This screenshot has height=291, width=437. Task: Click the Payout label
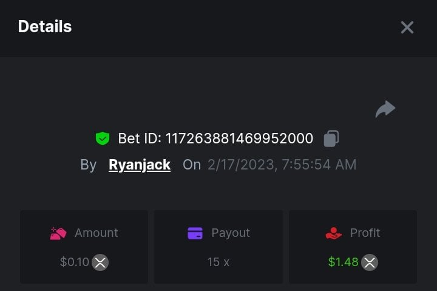231,233
